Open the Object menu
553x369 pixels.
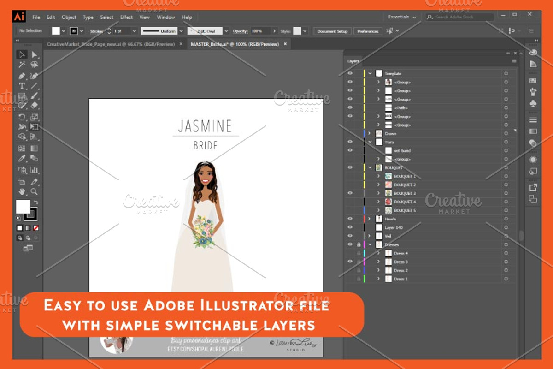pos(69,17)
